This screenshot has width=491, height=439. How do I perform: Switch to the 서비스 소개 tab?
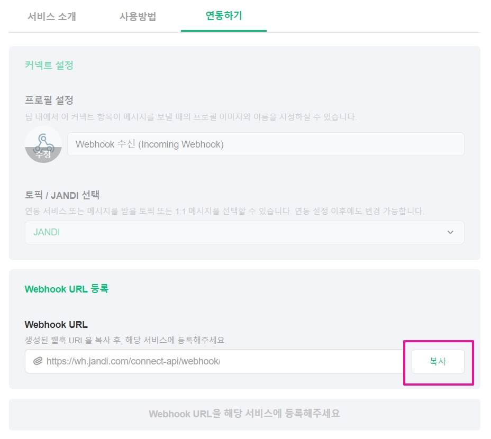[x=52, y=16]
